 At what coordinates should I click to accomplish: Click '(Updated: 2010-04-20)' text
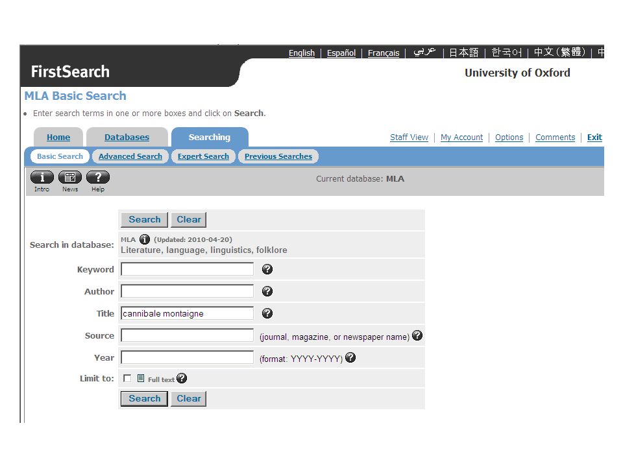point(193,240)
